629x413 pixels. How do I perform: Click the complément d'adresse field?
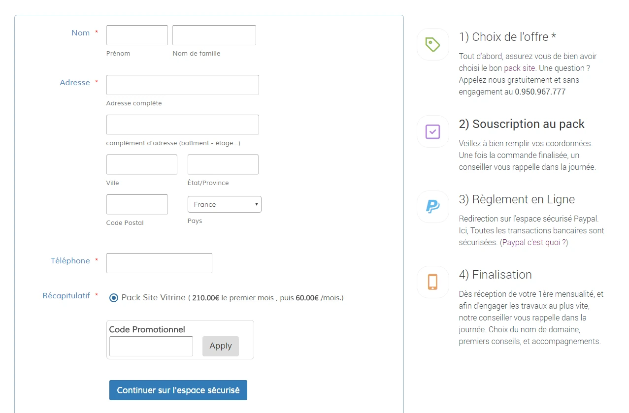[x=182, y=125]
